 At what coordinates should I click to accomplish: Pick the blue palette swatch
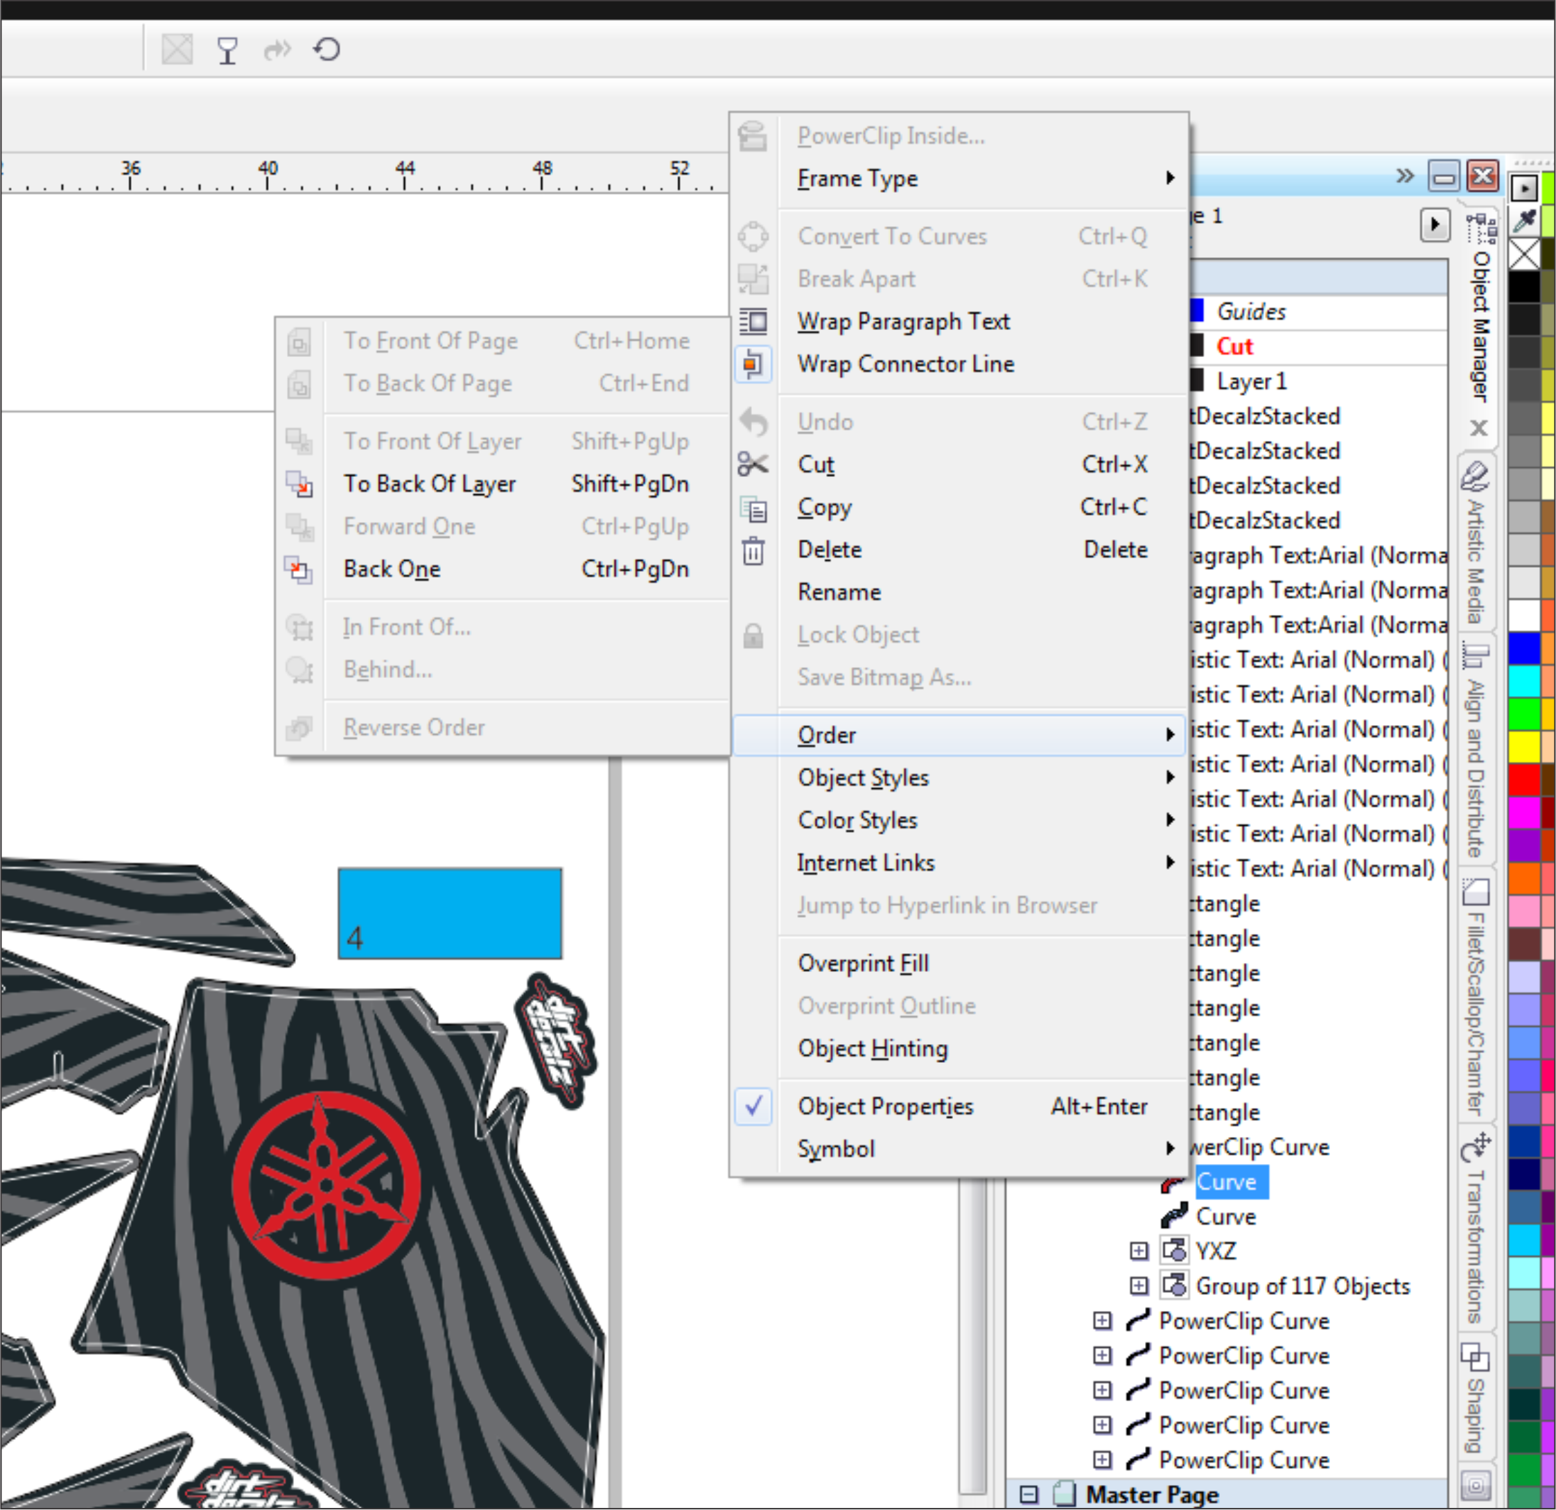1524,649
